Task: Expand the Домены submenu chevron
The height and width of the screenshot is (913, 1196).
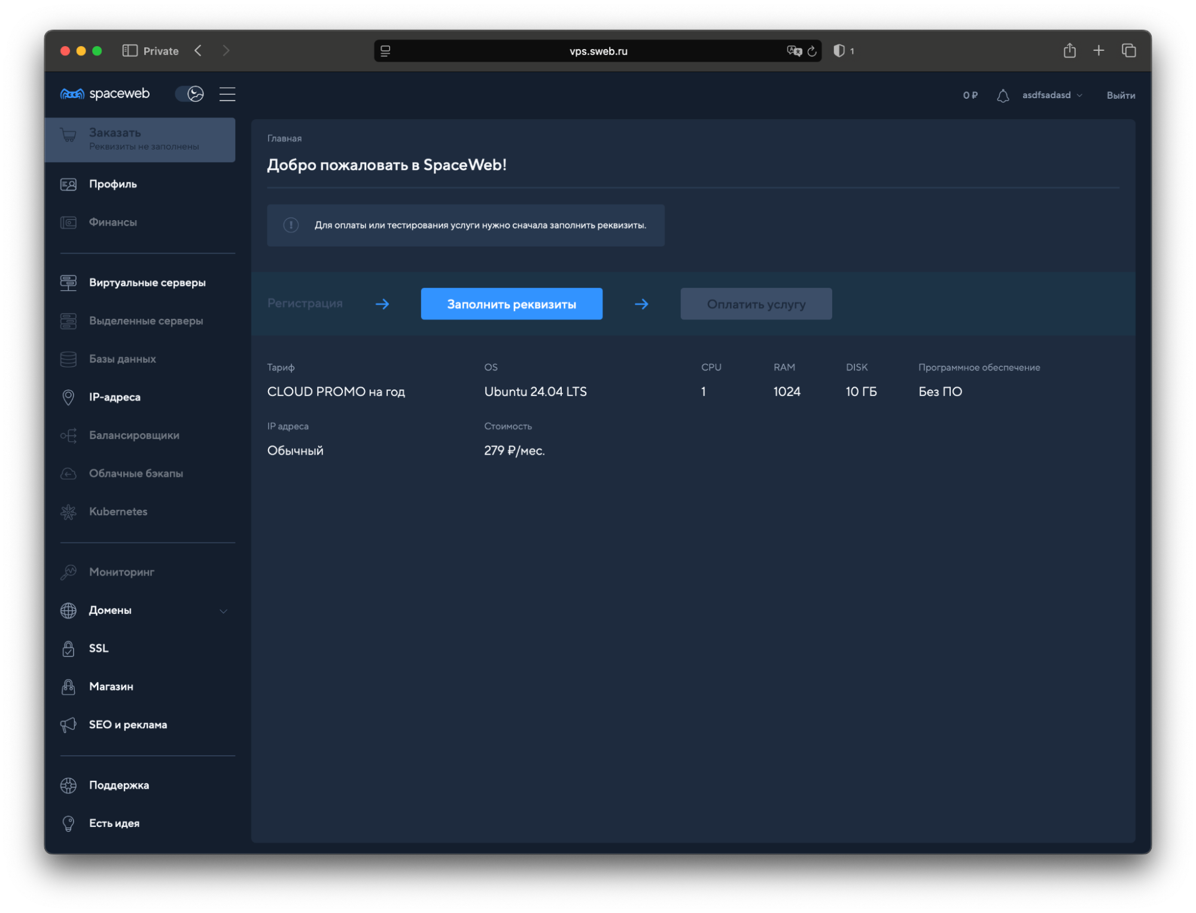Action: (223, 611)
